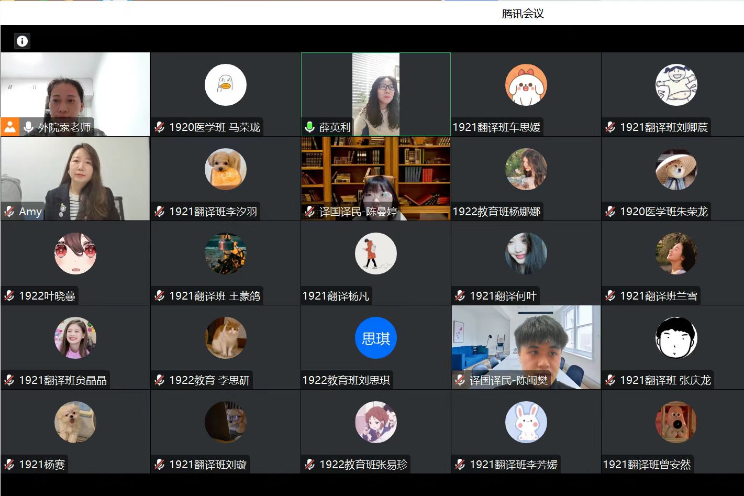
Task: Select the avatar of 1921翻译班曾安然
Action: (676, 422)
